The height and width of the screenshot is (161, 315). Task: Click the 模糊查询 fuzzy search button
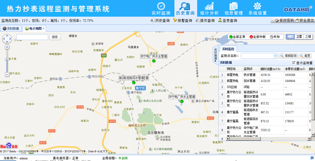(288, 56)
